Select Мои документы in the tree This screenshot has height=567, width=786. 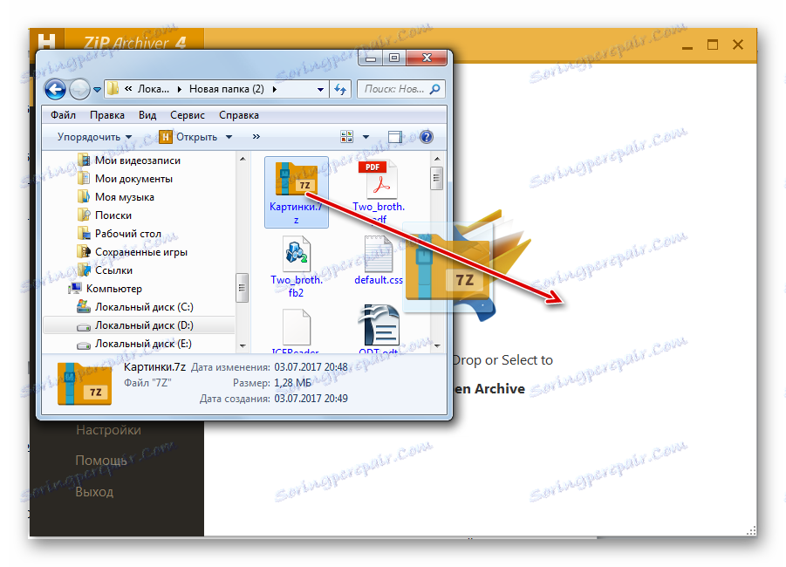click(133, 179)
